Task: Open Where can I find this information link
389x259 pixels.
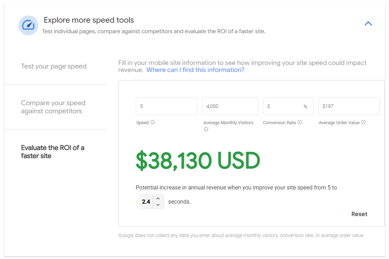Action: click(x=195, y=70)
